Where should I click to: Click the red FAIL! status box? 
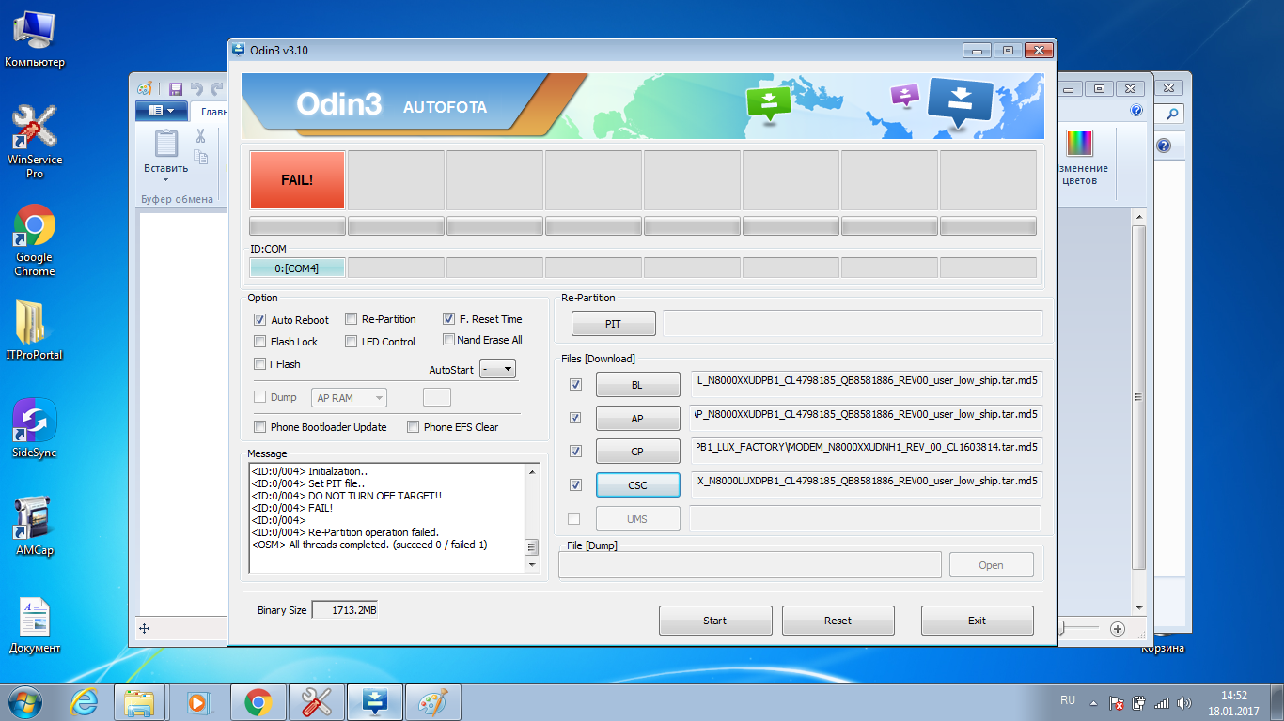pos(297,179)
